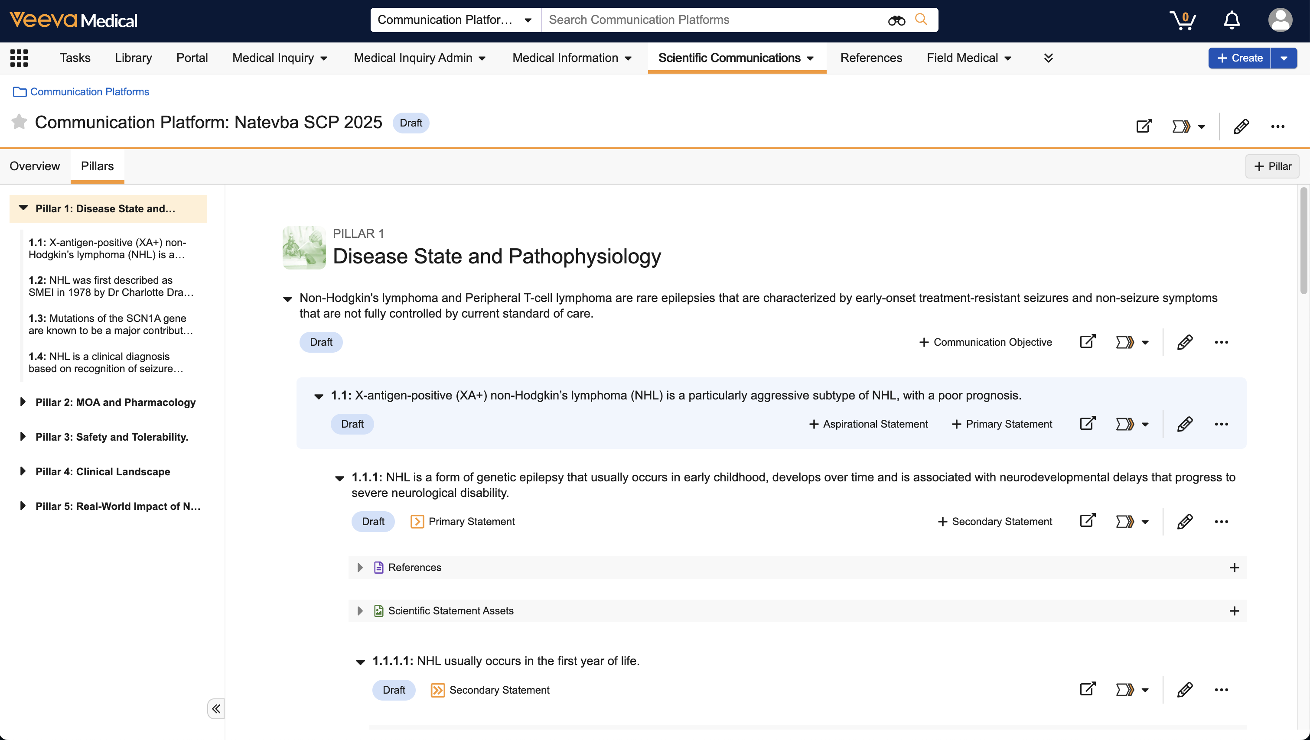Switch to the Overview tab

[x=35, y=166]
